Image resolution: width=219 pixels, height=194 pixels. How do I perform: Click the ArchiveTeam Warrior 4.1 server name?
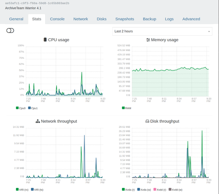coord(23,8)
